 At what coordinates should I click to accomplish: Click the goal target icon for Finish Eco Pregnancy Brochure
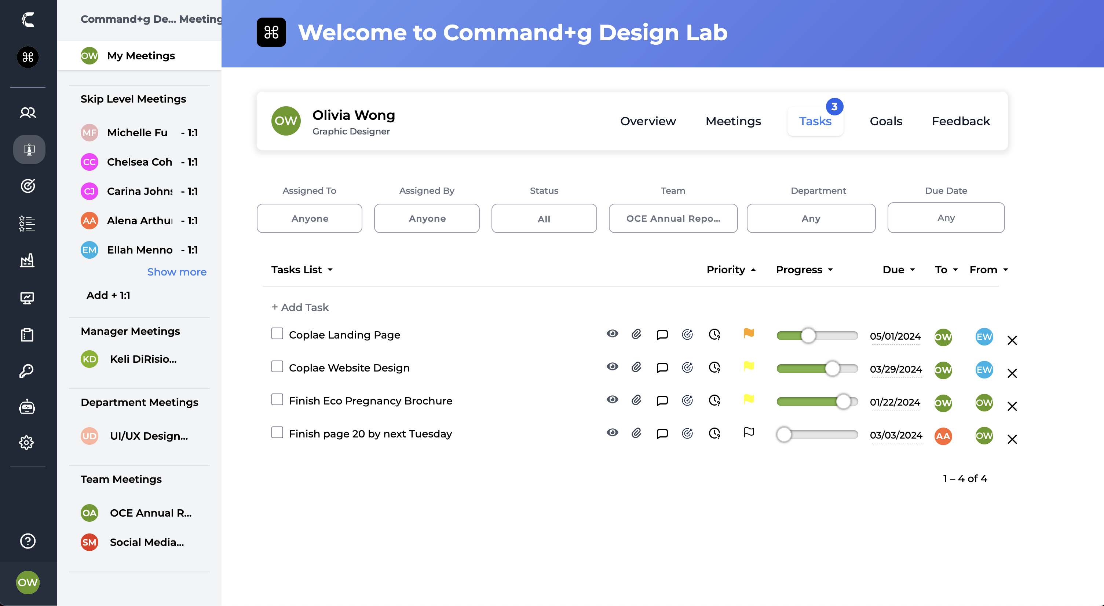687,400
